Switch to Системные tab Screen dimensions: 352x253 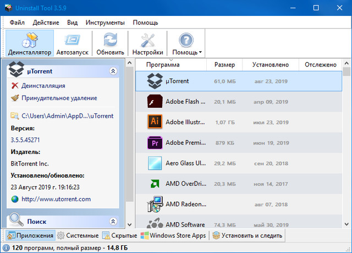click(78, 235)
